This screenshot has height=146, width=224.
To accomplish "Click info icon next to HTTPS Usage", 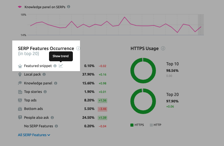I will click(x=163, y=48).
